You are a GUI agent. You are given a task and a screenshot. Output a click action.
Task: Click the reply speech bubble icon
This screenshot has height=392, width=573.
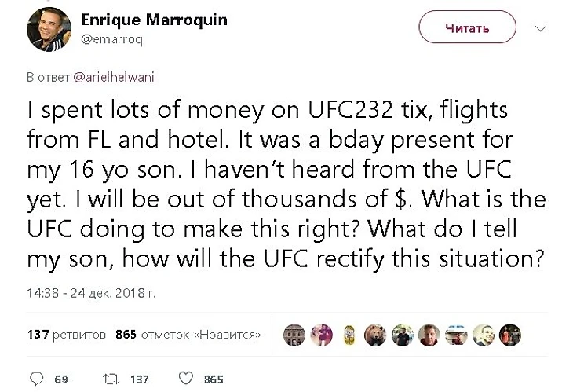(x=36, y=379)
